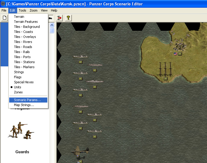Choose Strings in the Edit menu

point(28,72)
